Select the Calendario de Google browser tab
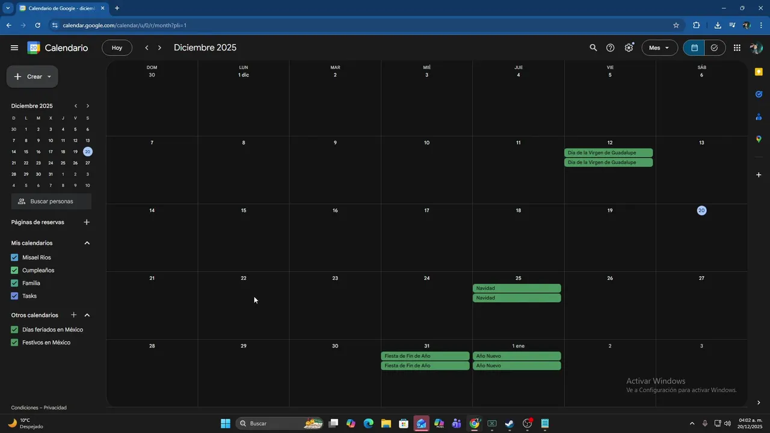Image resolution: width=770 pixels, height=433 pixels. tap(61, 8)
